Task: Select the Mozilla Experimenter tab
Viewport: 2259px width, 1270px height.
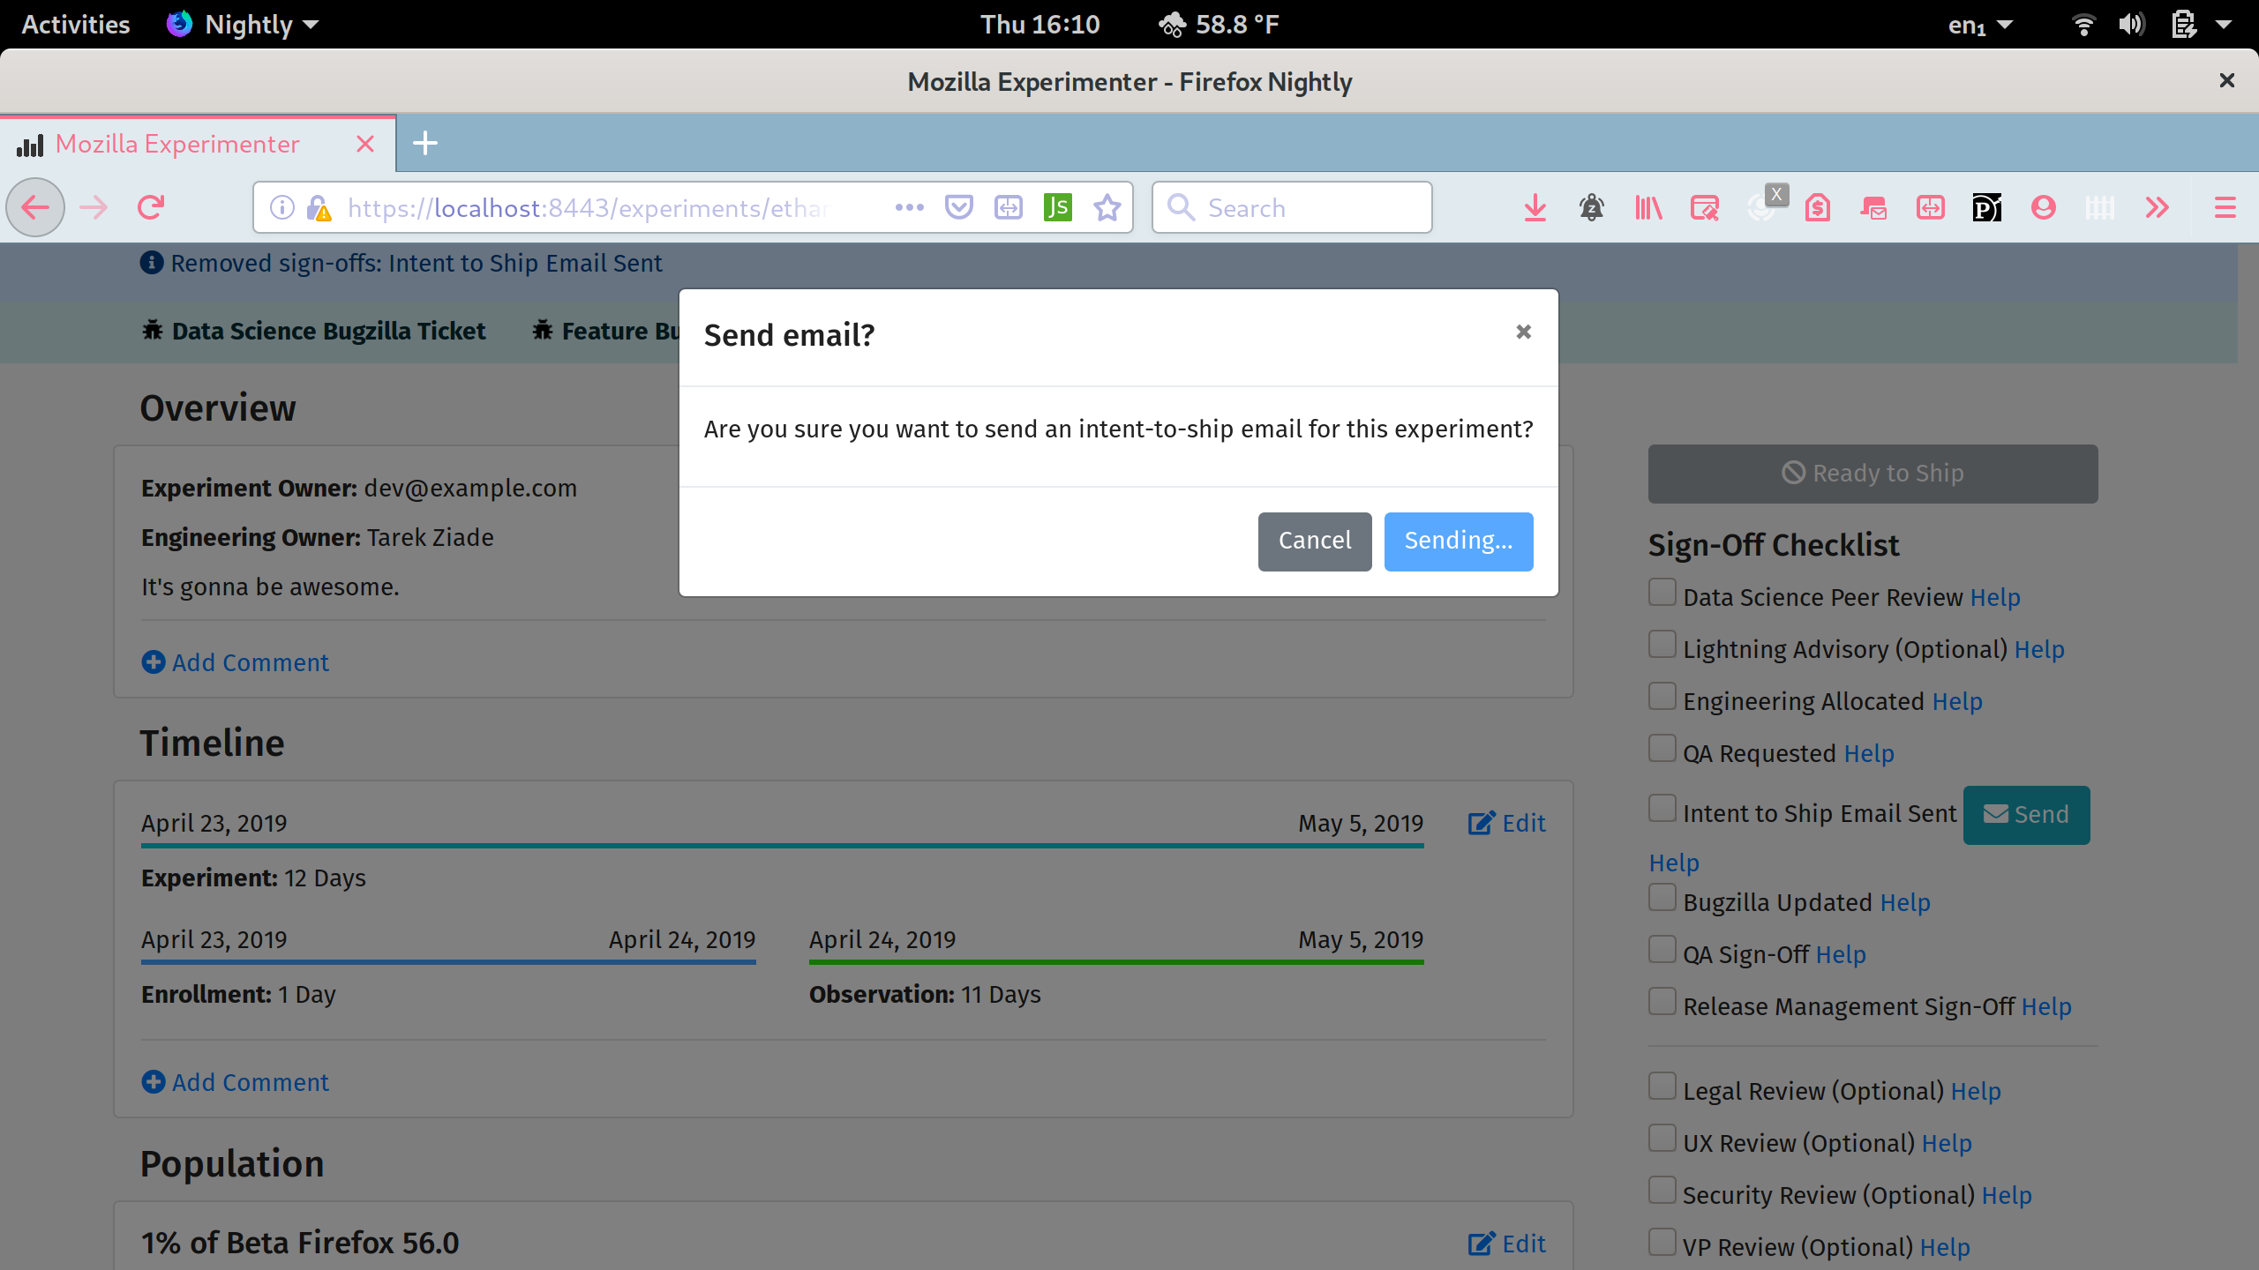Action: [x=198, y=144]
